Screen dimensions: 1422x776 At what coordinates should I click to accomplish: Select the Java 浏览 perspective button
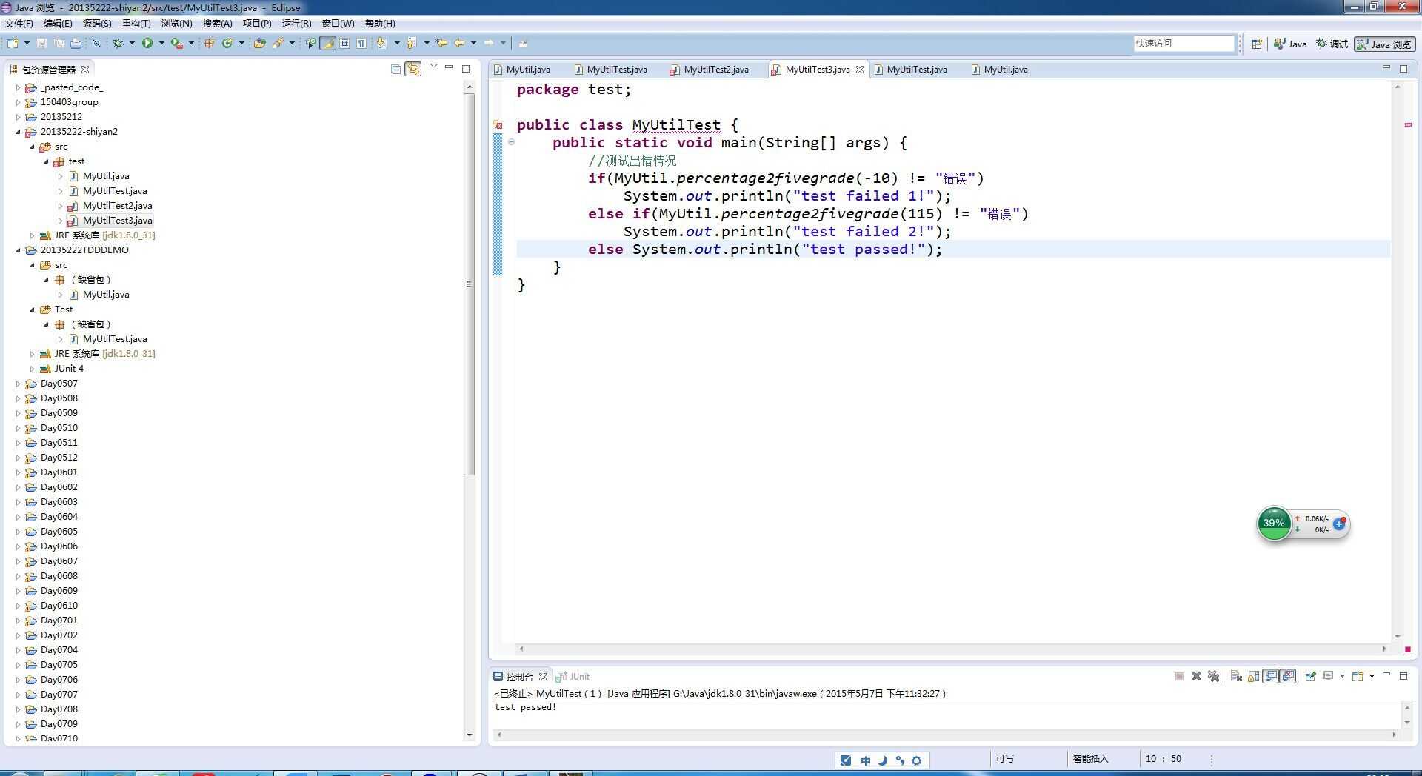1385,44
